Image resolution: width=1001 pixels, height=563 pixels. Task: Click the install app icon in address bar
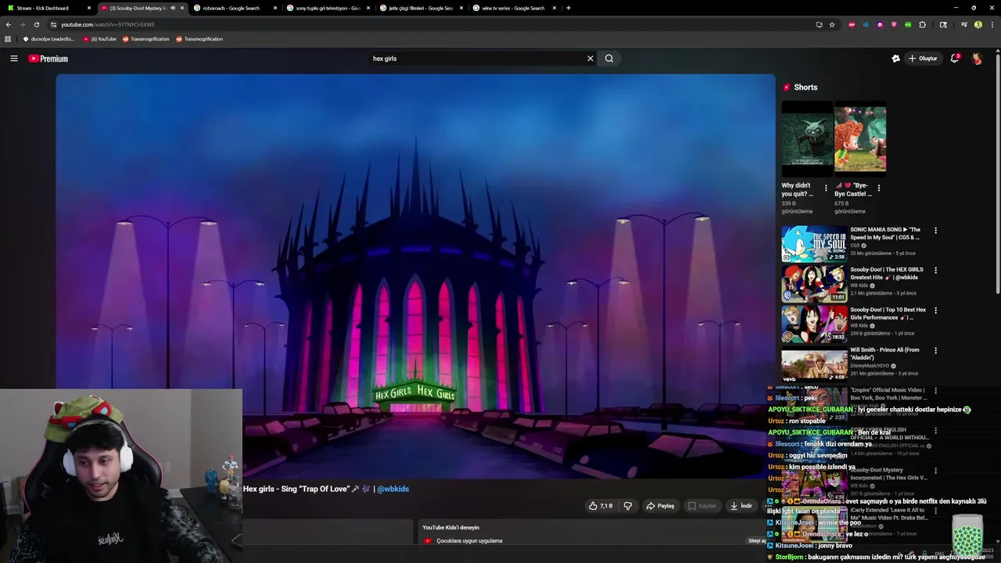pyautogui.click(x=819, y=24)
